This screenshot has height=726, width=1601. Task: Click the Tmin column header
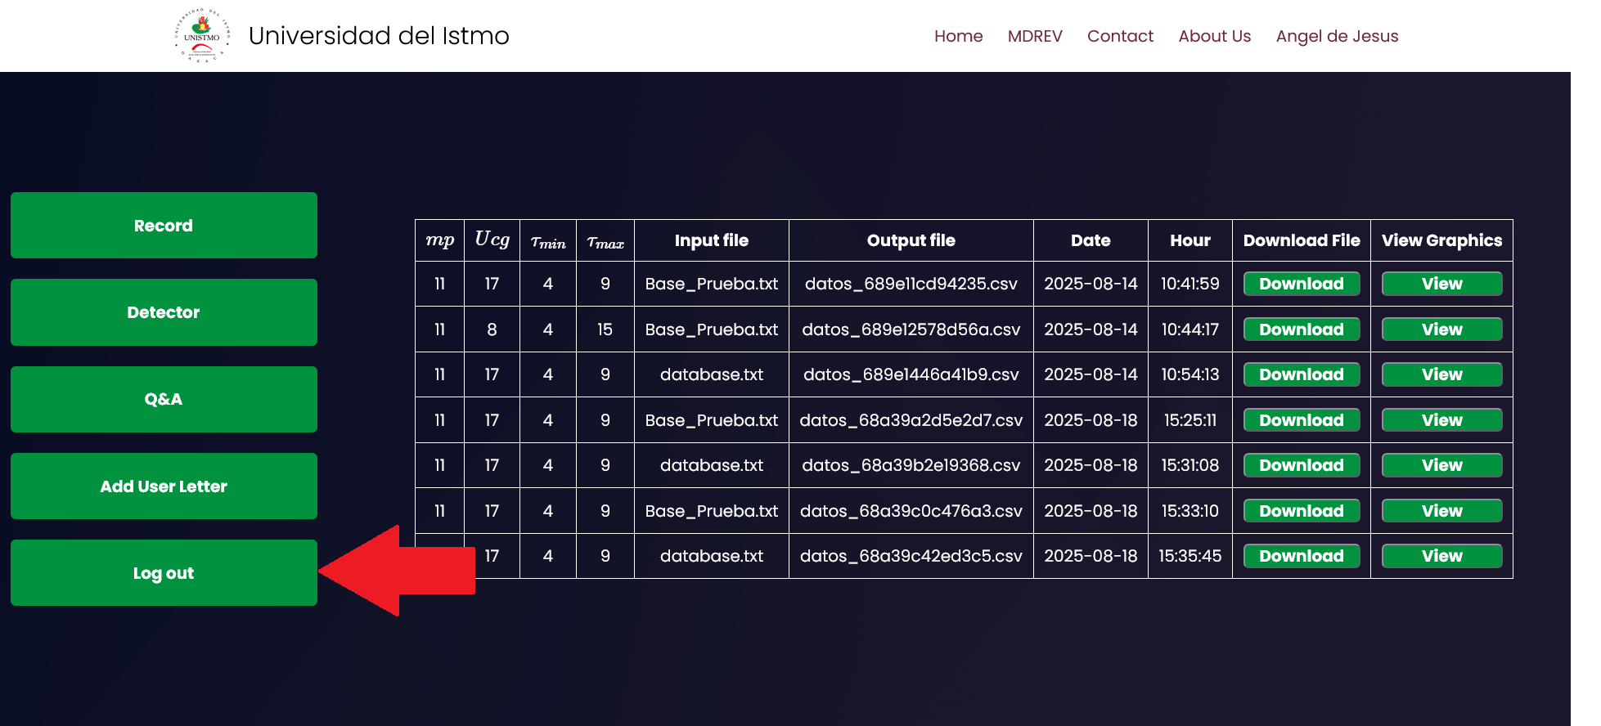pos(548,240)
